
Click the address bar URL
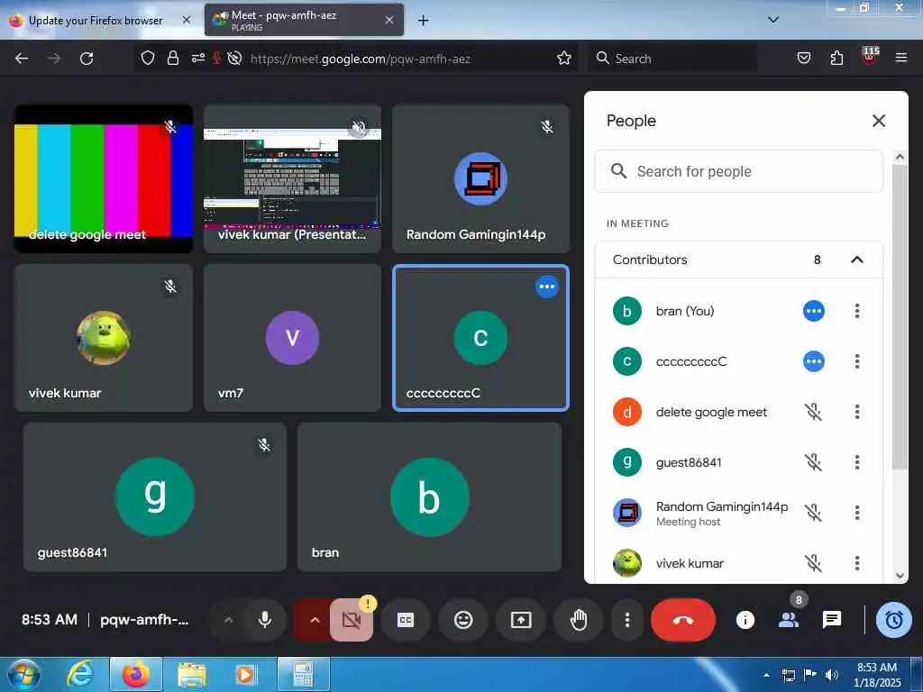[361, 59]
